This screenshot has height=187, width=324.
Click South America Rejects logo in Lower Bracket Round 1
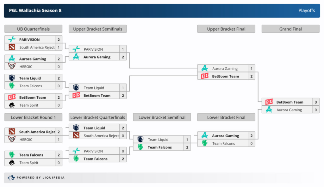(12, 132)
